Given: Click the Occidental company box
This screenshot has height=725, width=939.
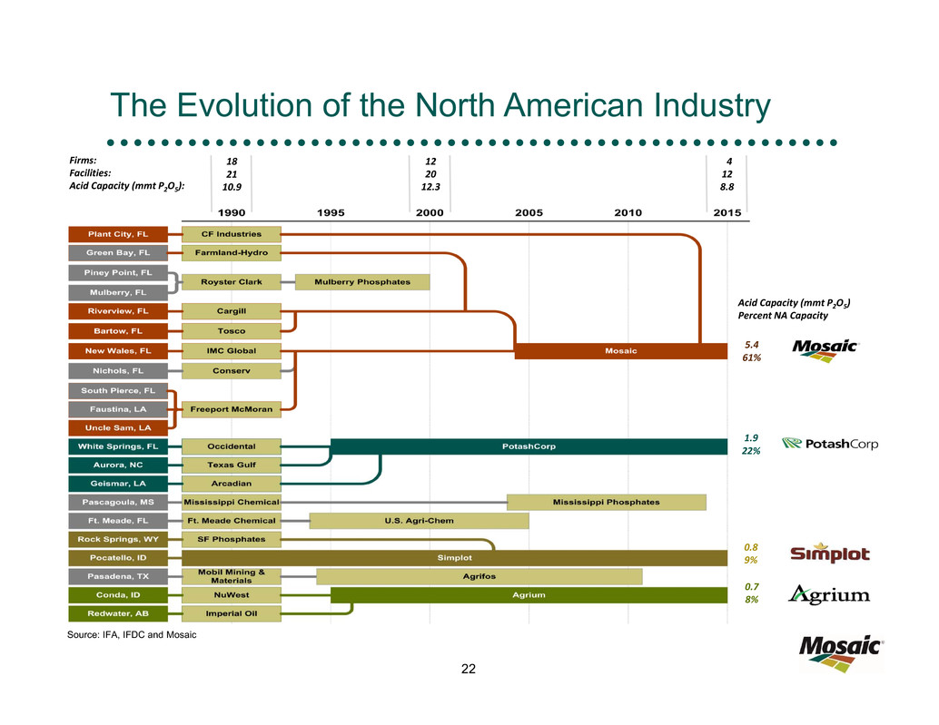Looking at the screenshot, I should [x=232, y=446].
